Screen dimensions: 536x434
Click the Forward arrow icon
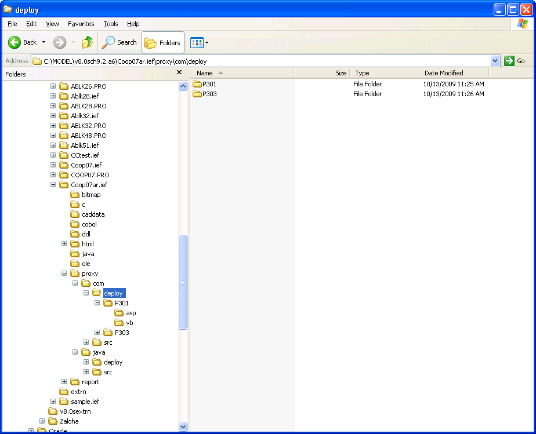tap(59, 42)
